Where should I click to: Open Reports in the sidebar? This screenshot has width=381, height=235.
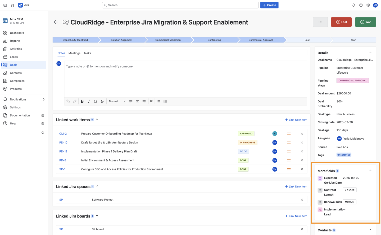click(x=24, y=41)
